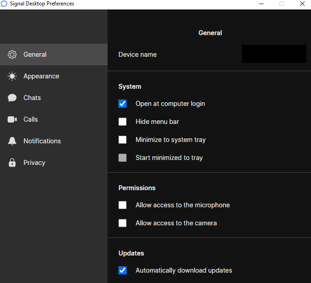This screenshot has width=311, height=283.
Task: Click the Calls video camera icon
Action: 12,119
